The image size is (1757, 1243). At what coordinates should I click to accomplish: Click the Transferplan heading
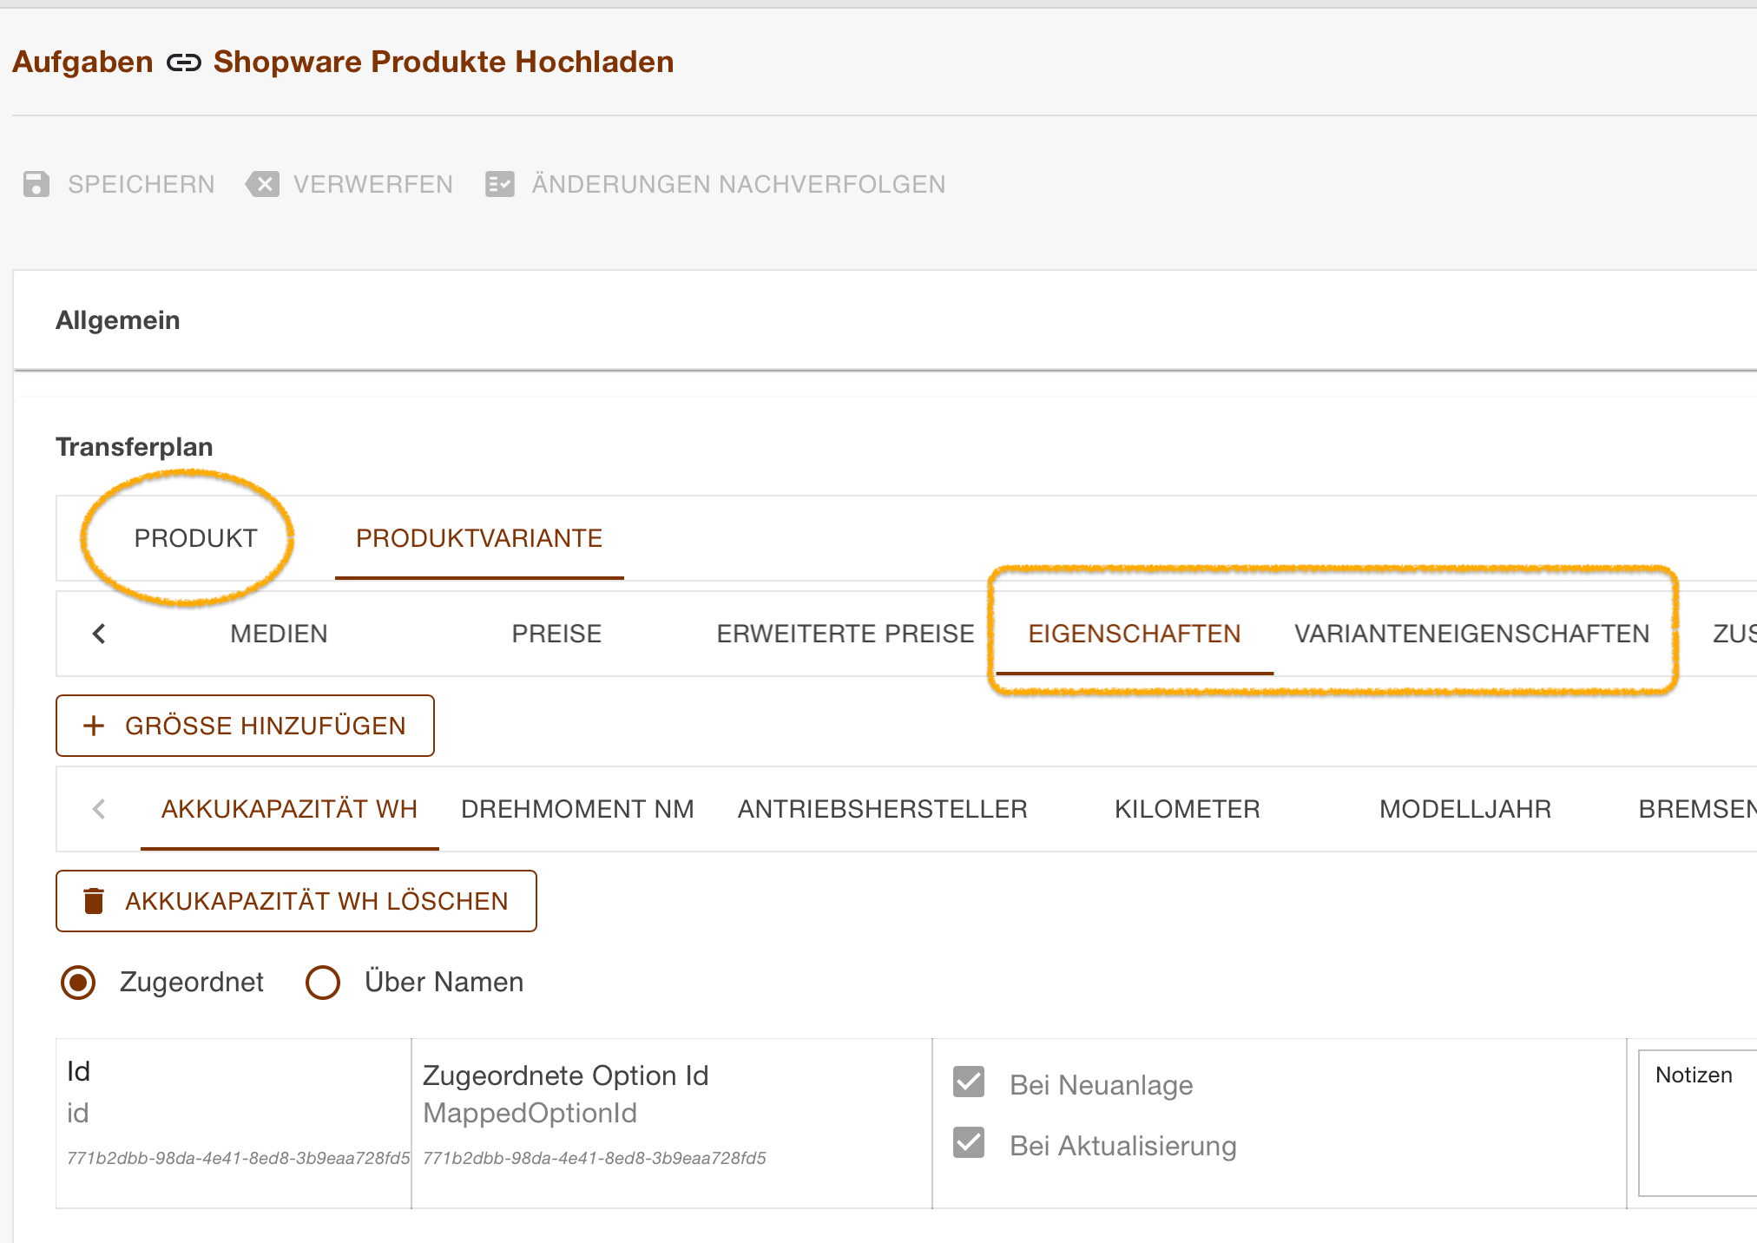(135, 447)
